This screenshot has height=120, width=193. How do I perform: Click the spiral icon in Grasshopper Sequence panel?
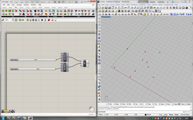coord(35,14)
